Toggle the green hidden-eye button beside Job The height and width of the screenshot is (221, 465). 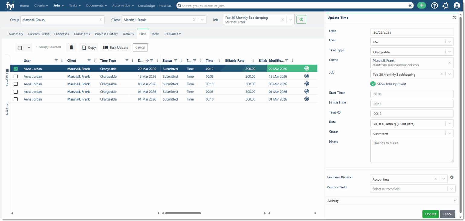tap(301, 20)
